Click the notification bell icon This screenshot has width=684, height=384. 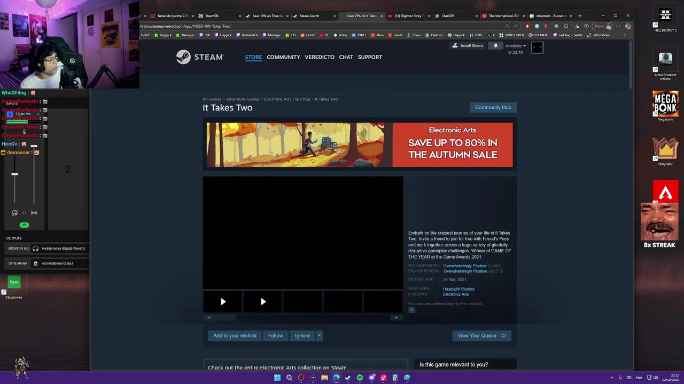(x=495, y=46)
